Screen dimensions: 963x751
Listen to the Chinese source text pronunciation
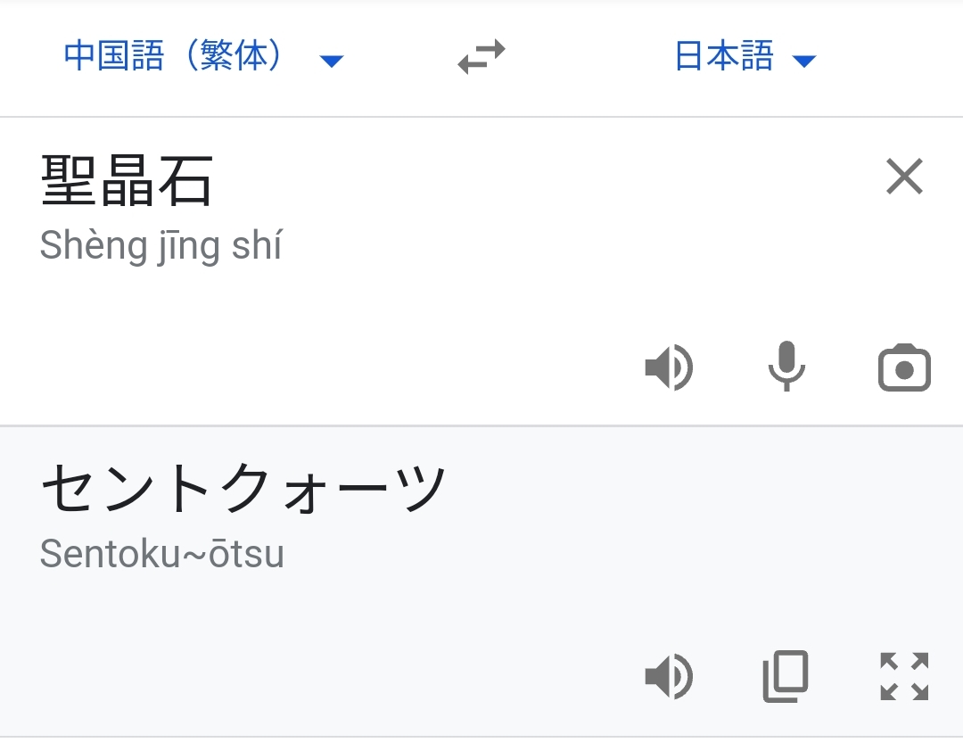669,367
